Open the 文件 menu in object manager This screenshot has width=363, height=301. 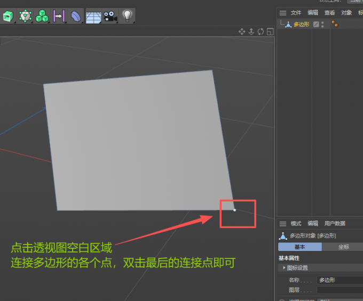click(296, 13)
